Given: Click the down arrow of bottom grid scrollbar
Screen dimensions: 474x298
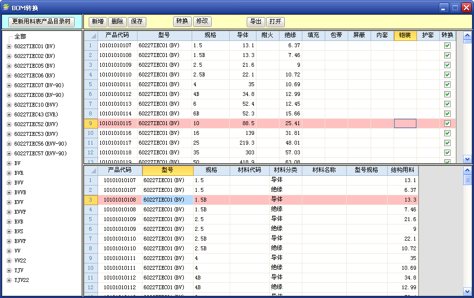Looking at the screenshot, I should click(467, 292).
